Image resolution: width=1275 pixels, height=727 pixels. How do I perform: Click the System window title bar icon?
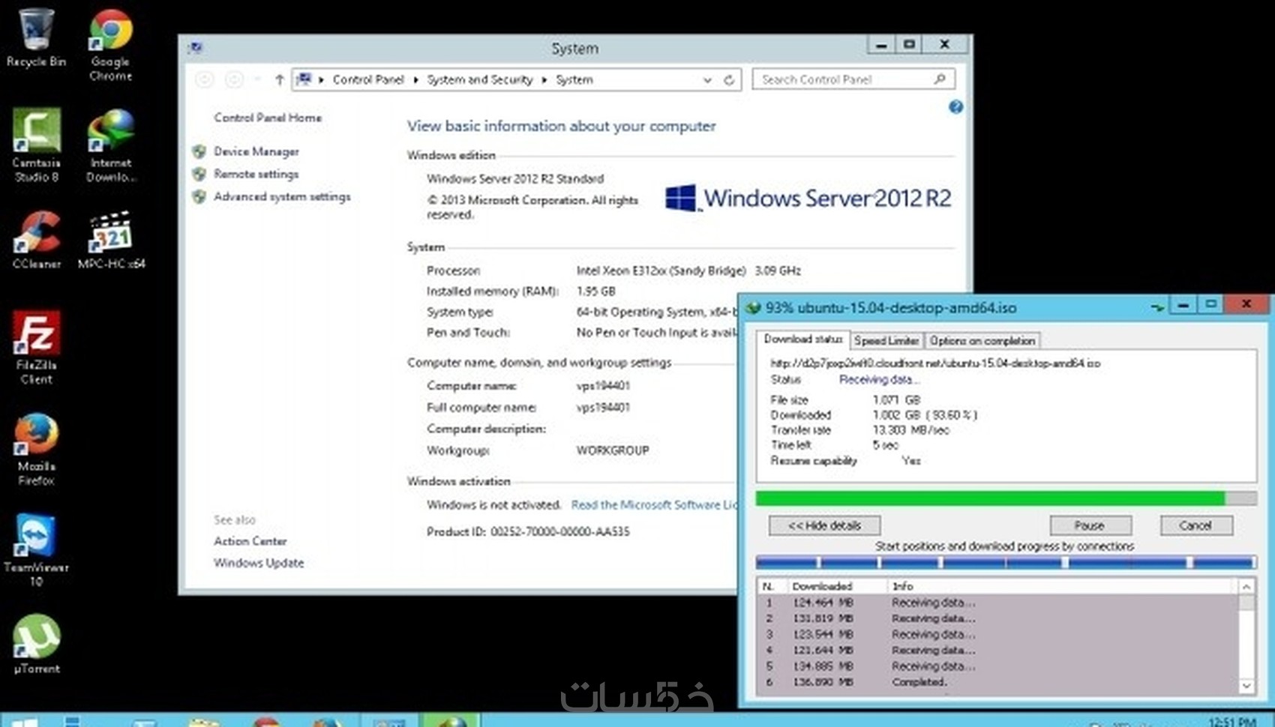[x=196, y=48]
